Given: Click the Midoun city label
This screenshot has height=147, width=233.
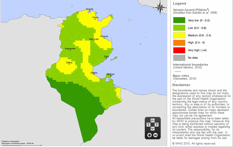Looking at the screenshot, I should click(x=111, y=74).
